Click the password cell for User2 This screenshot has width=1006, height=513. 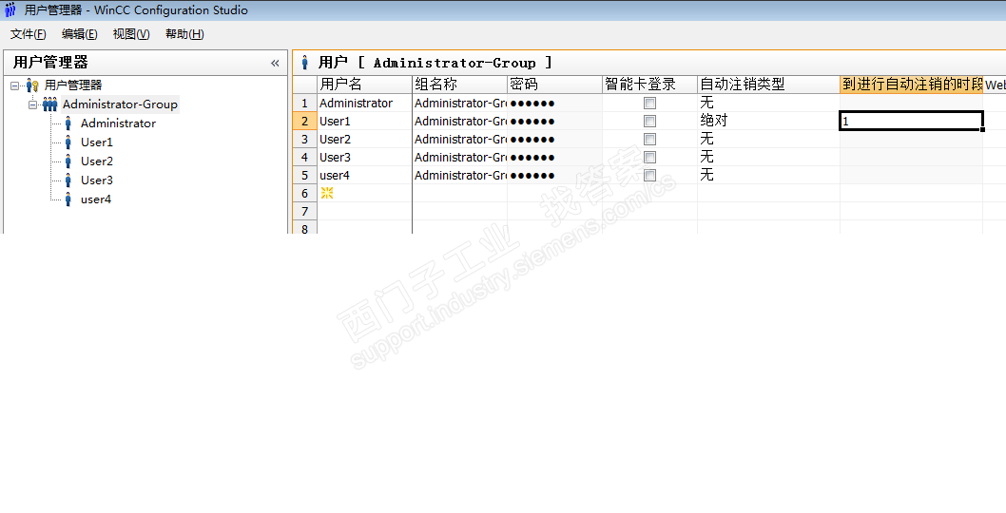click(x=554, y=139)
